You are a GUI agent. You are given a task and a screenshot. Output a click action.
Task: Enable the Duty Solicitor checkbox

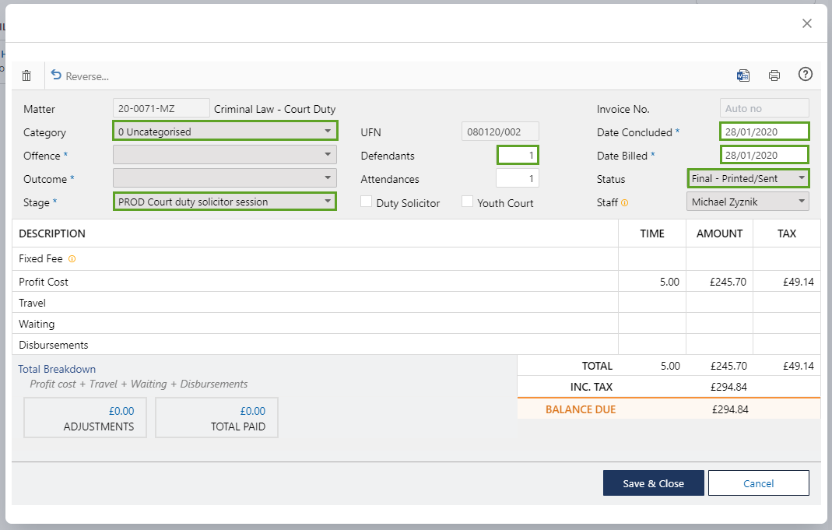[367, 202]
